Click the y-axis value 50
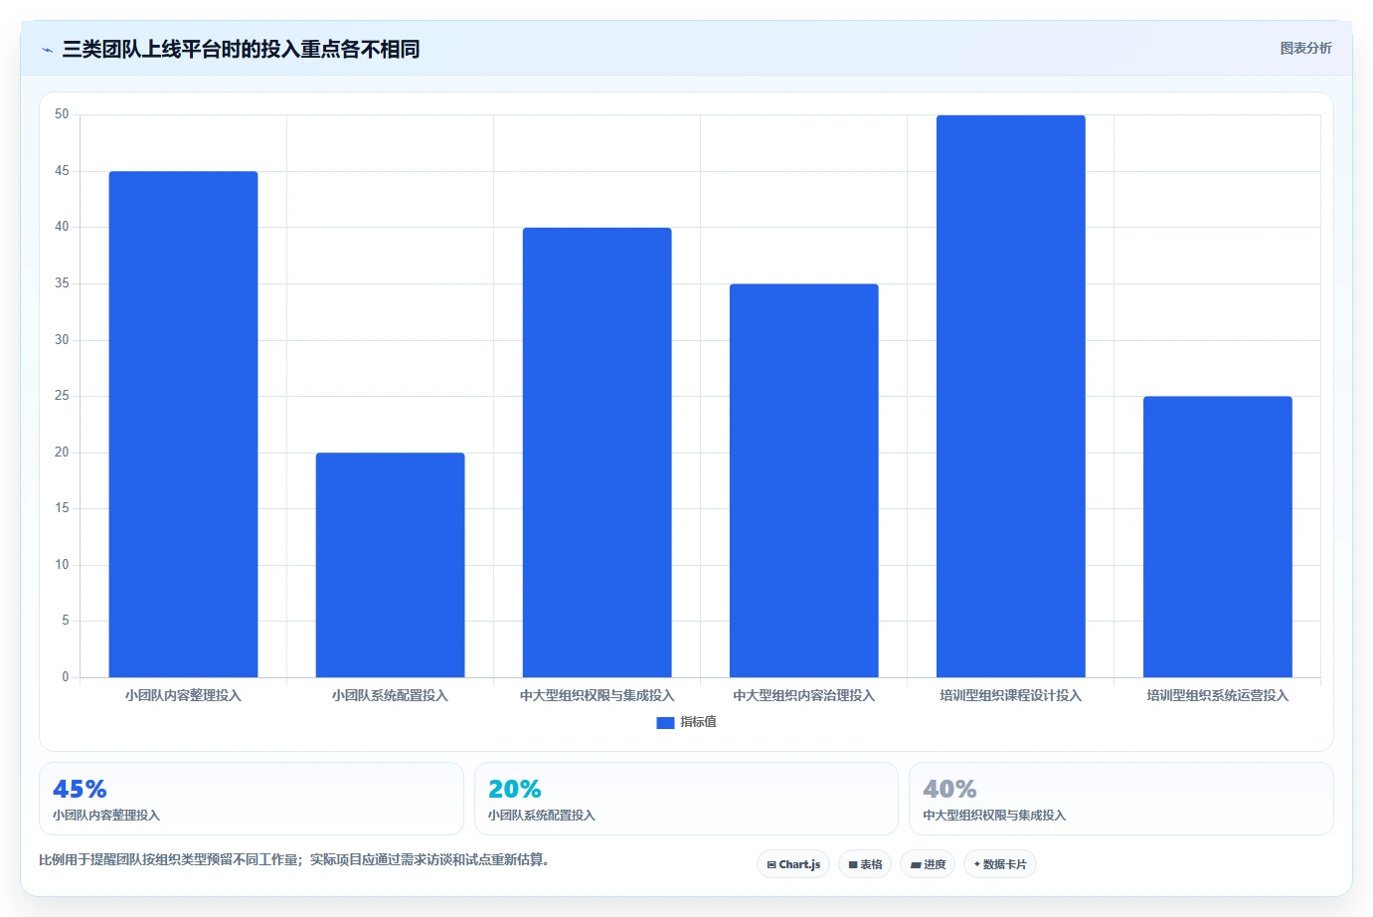The width and height of the screenshot is (1373, 917). (62, 114)
